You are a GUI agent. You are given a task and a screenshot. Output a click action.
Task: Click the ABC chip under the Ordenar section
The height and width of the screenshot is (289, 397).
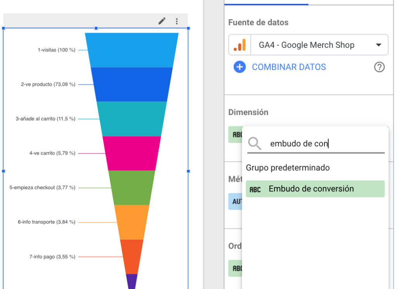pos(235,268)
